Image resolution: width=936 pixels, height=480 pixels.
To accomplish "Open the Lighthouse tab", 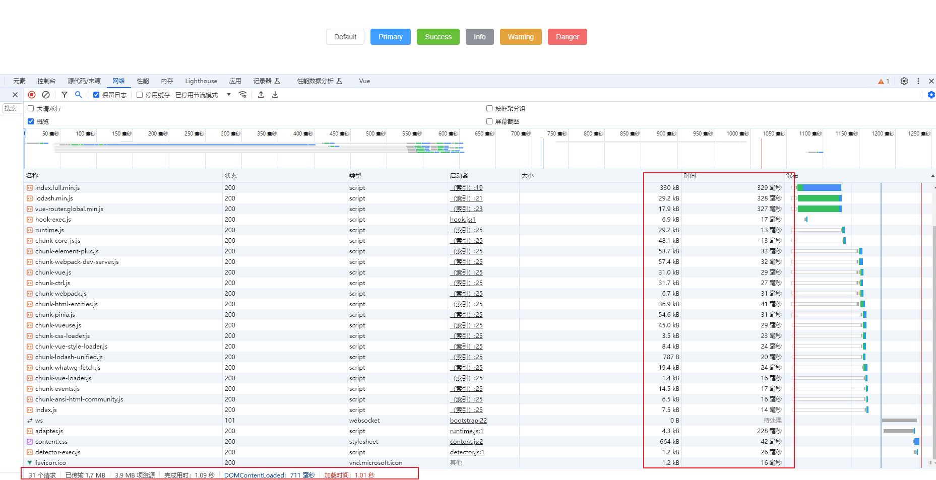I will click(x=201, y=81).
